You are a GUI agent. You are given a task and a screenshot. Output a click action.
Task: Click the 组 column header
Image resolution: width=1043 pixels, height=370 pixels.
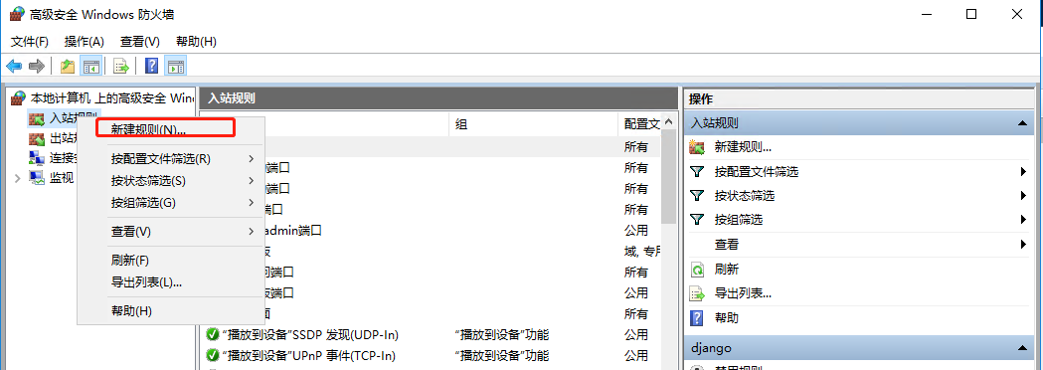click(534, 123)
